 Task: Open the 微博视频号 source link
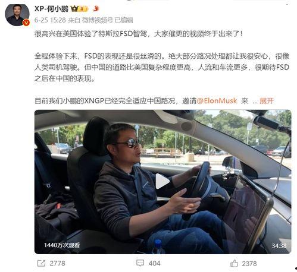point(98,20)
